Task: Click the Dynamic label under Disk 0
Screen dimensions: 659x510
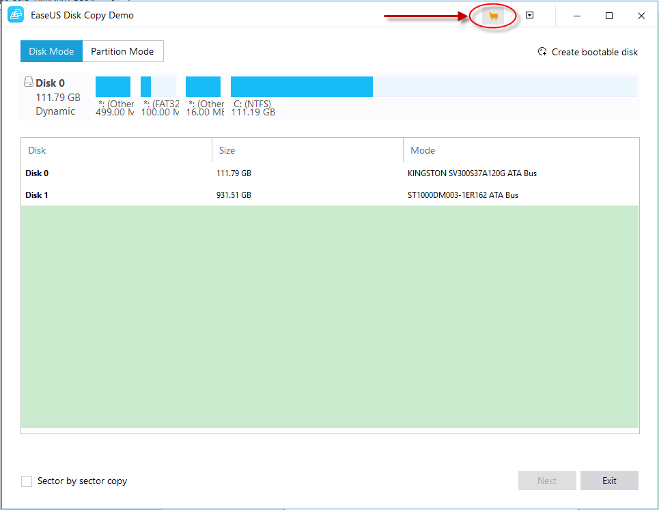Action: pyautogui.click(x=55, y=111)
